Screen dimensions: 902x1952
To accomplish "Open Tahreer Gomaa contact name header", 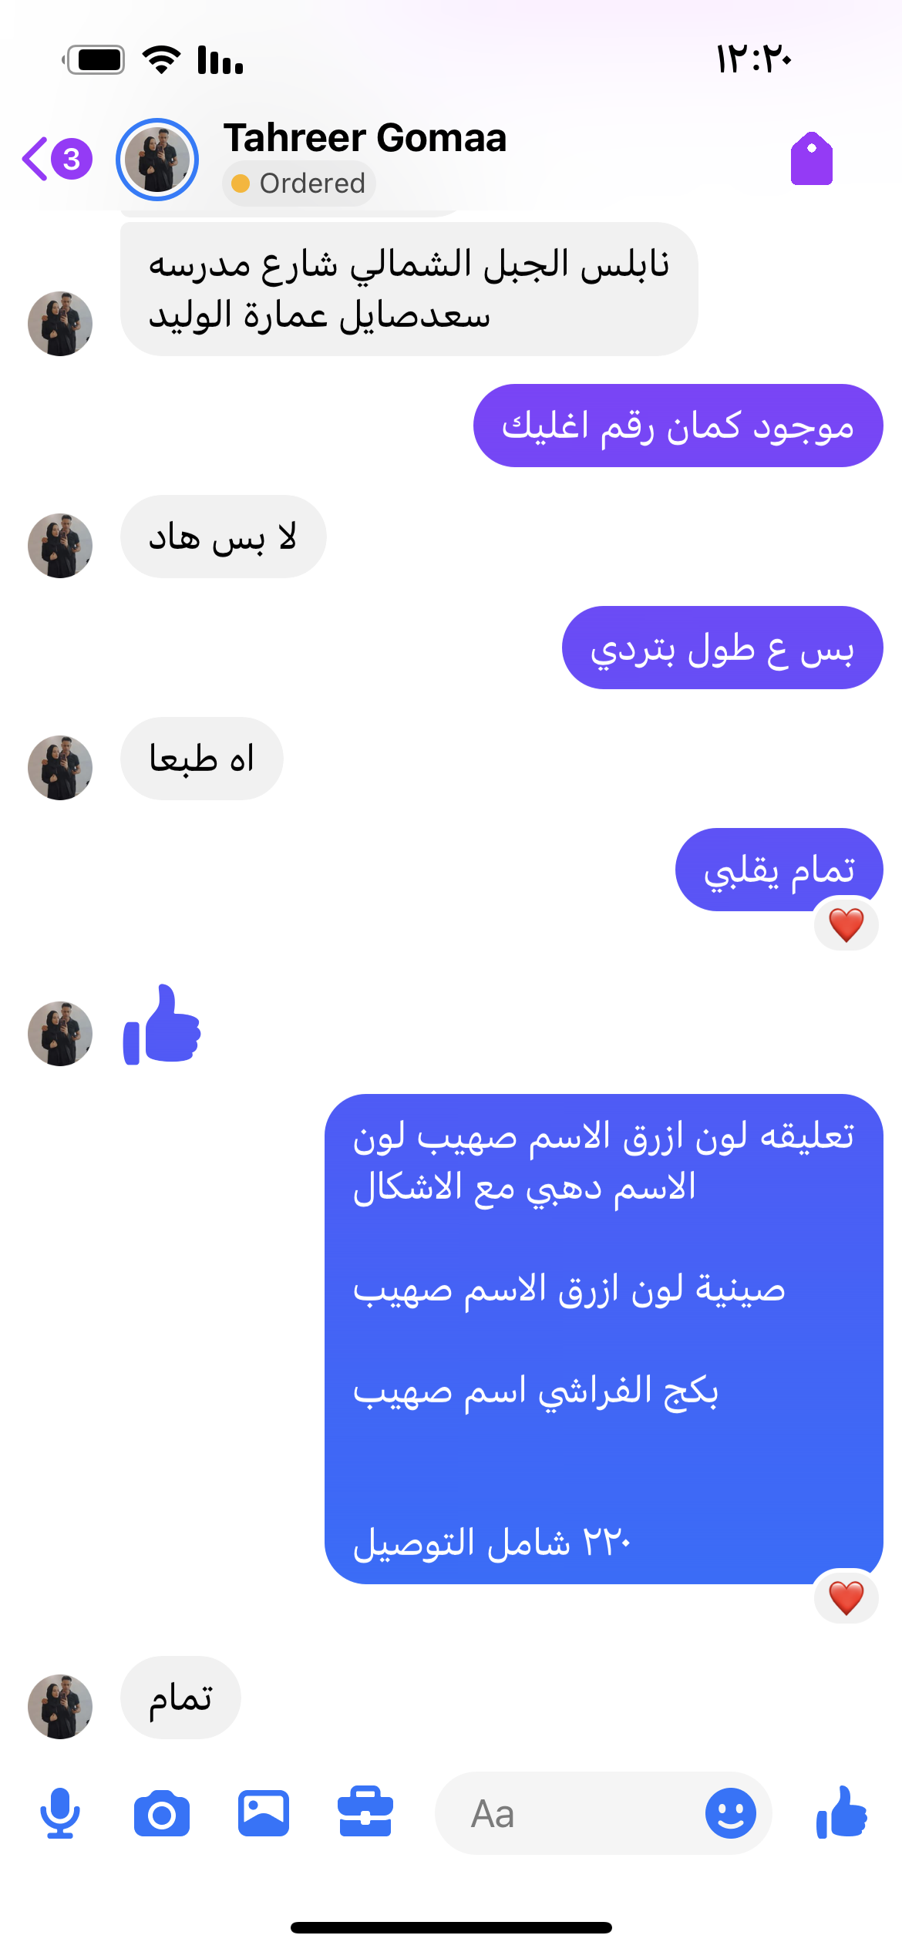I will 365,138.
